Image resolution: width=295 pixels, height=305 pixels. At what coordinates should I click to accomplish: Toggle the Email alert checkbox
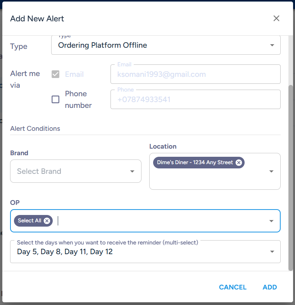[x=55, y=74]
